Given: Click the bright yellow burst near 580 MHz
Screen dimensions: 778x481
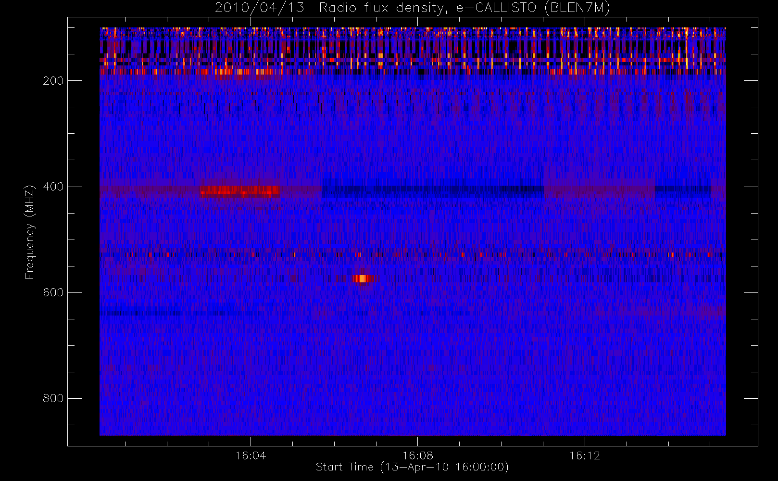Looking at the screenshot, I should [x=363, y=278].
